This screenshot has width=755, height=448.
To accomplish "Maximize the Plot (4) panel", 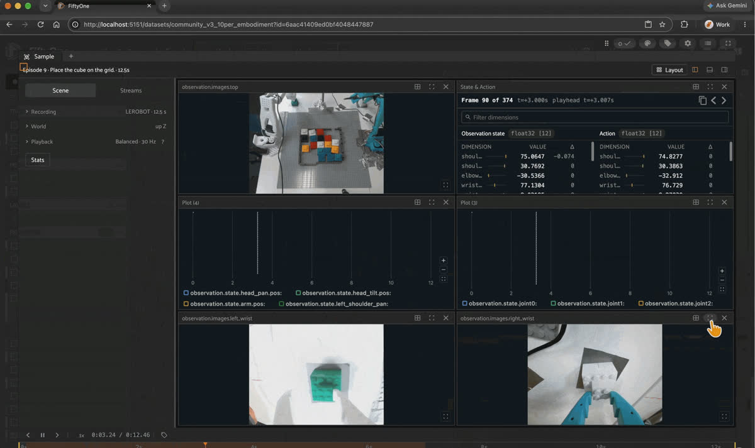I will click(x=432, y=202).
